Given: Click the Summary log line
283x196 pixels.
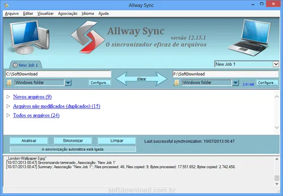Looking at the screenshot, I should click(x=121, y=167).
